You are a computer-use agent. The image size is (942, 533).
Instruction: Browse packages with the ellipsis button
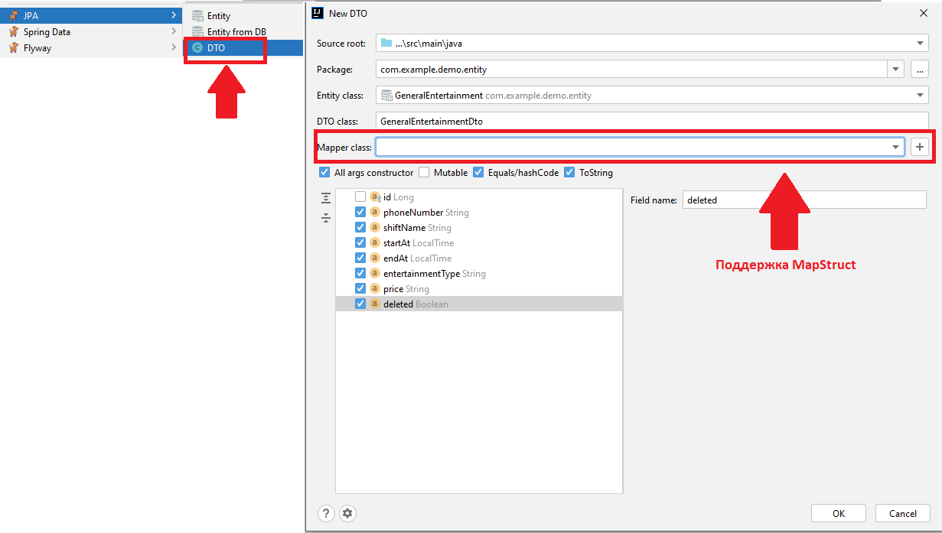(x=920, y=70)
